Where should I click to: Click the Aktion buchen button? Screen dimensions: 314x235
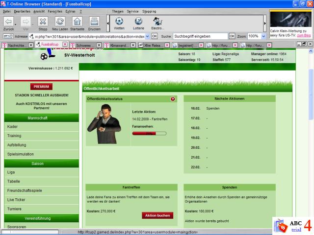[157, 215]
